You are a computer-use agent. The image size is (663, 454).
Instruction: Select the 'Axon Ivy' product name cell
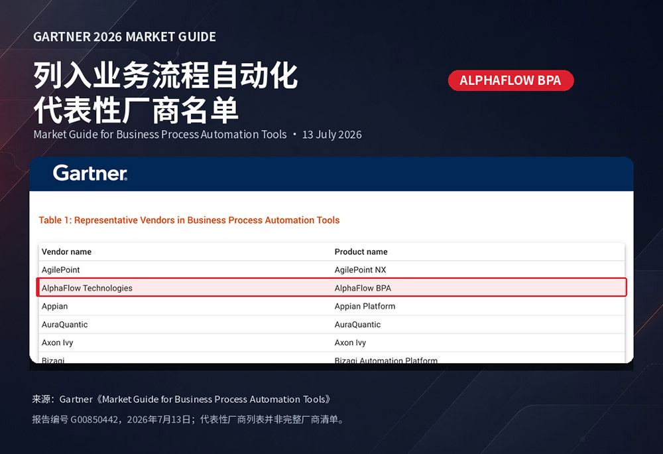pos(350,342)
